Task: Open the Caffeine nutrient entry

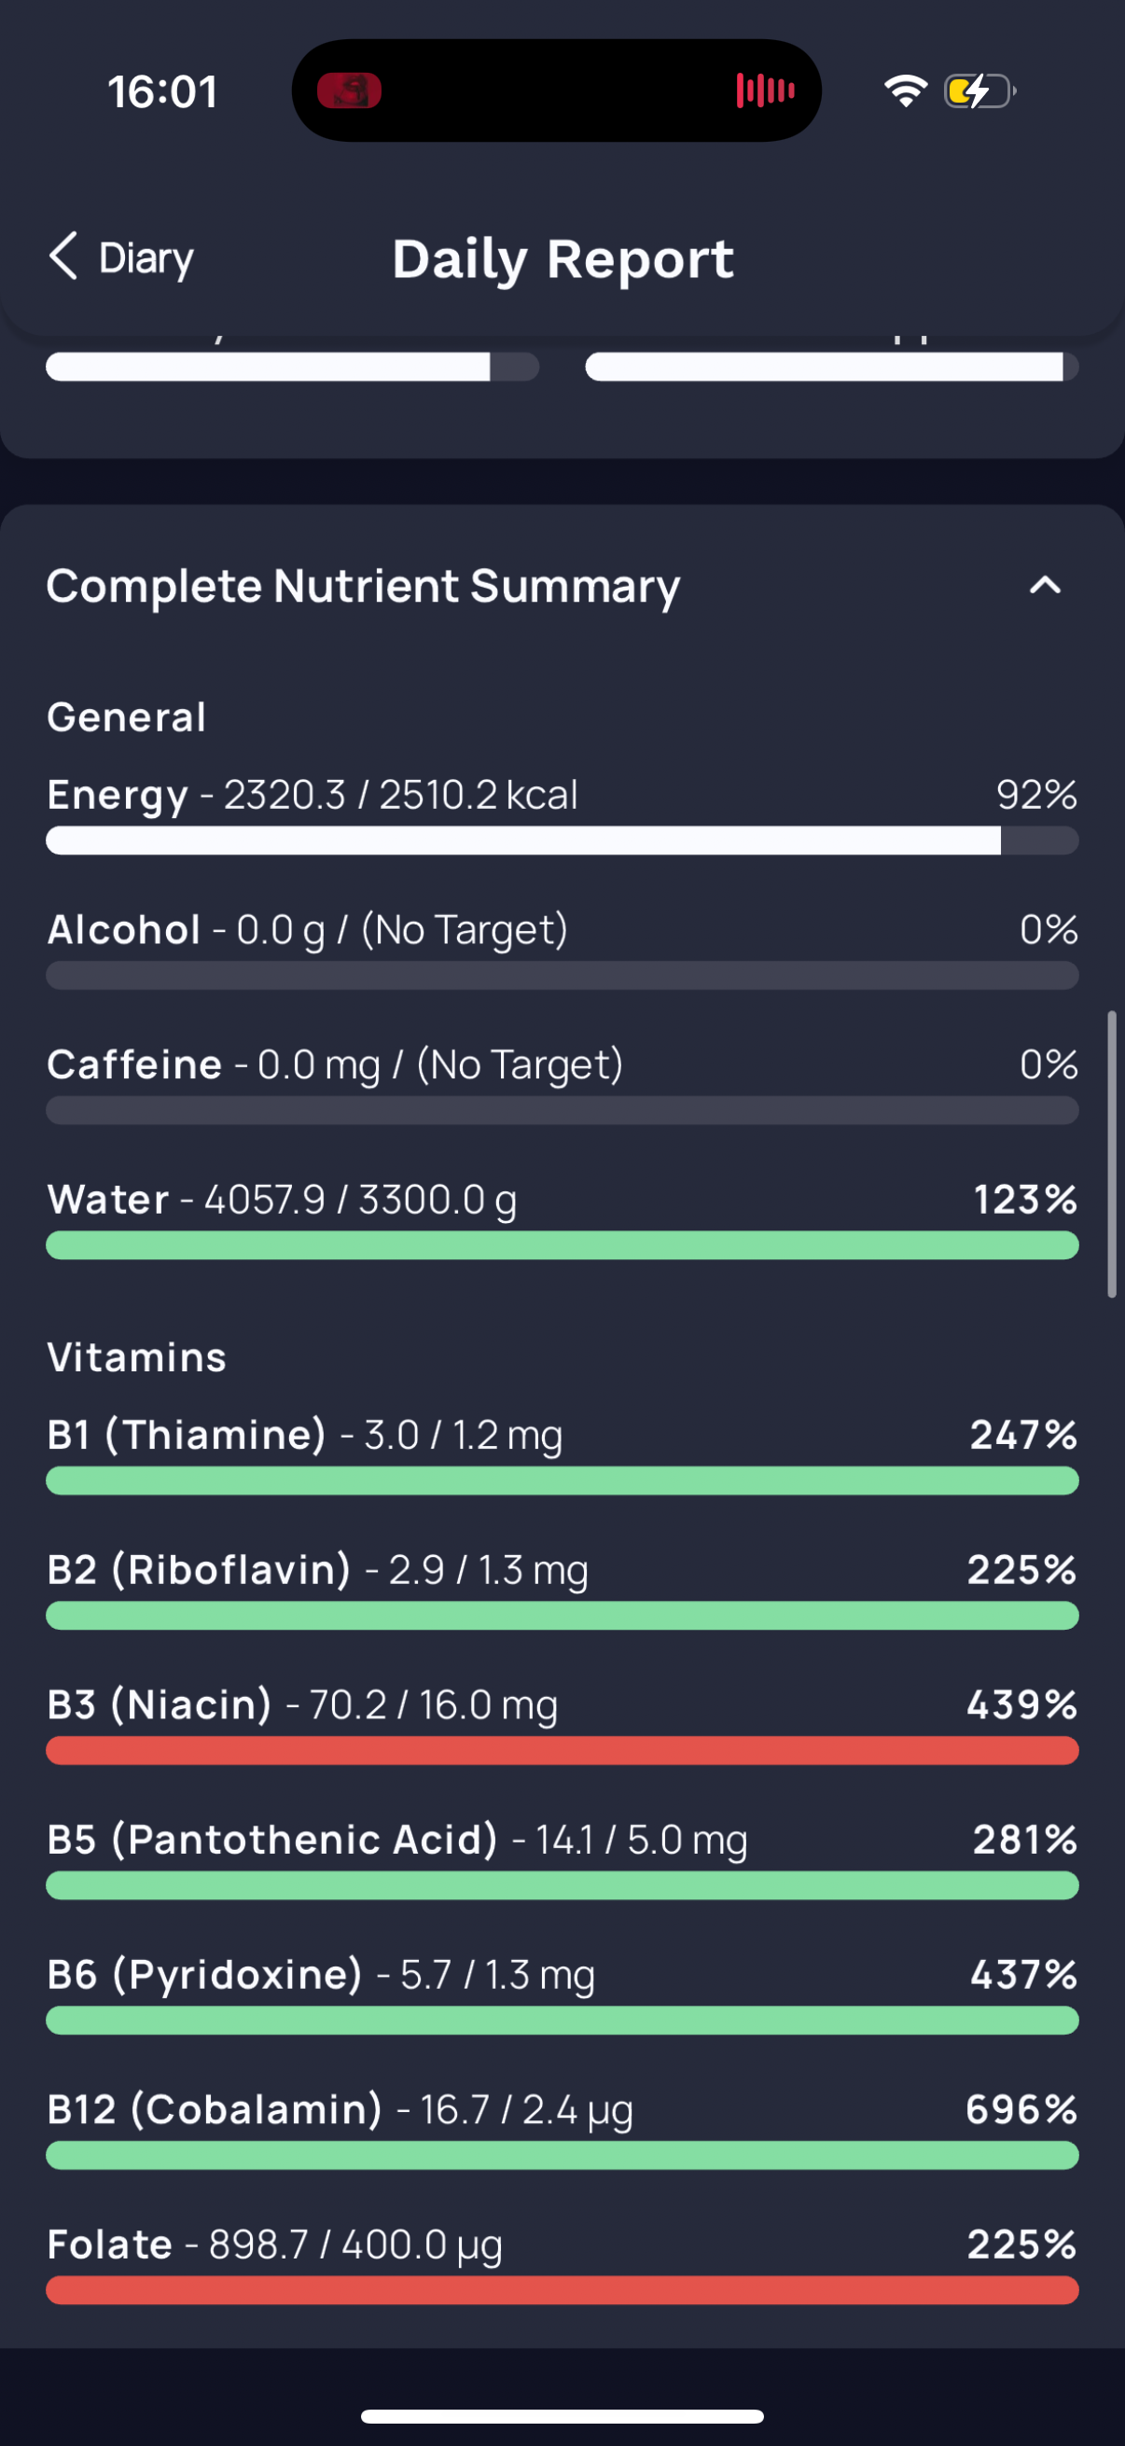Action: [x=135, y=1064]
